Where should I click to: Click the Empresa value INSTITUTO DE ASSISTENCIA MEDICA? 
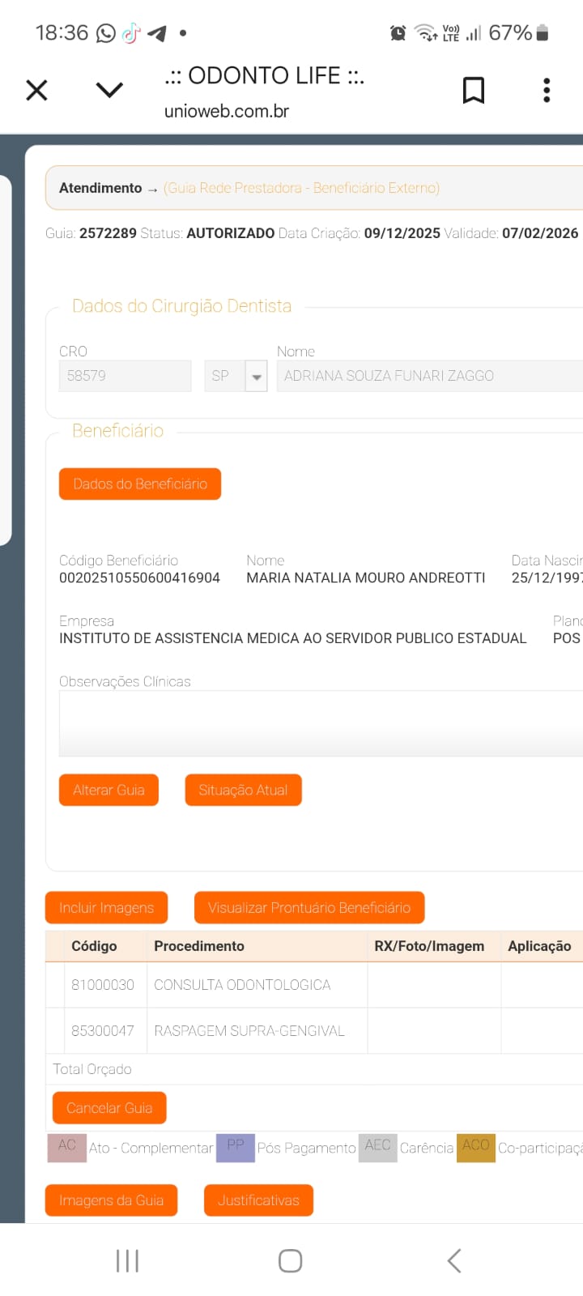[x=293, y=638]
